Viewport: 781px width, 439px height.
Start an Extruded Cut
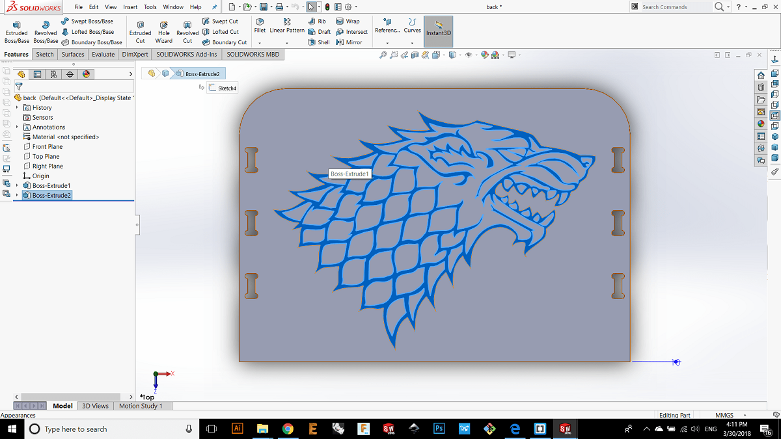tap(140, 31)
